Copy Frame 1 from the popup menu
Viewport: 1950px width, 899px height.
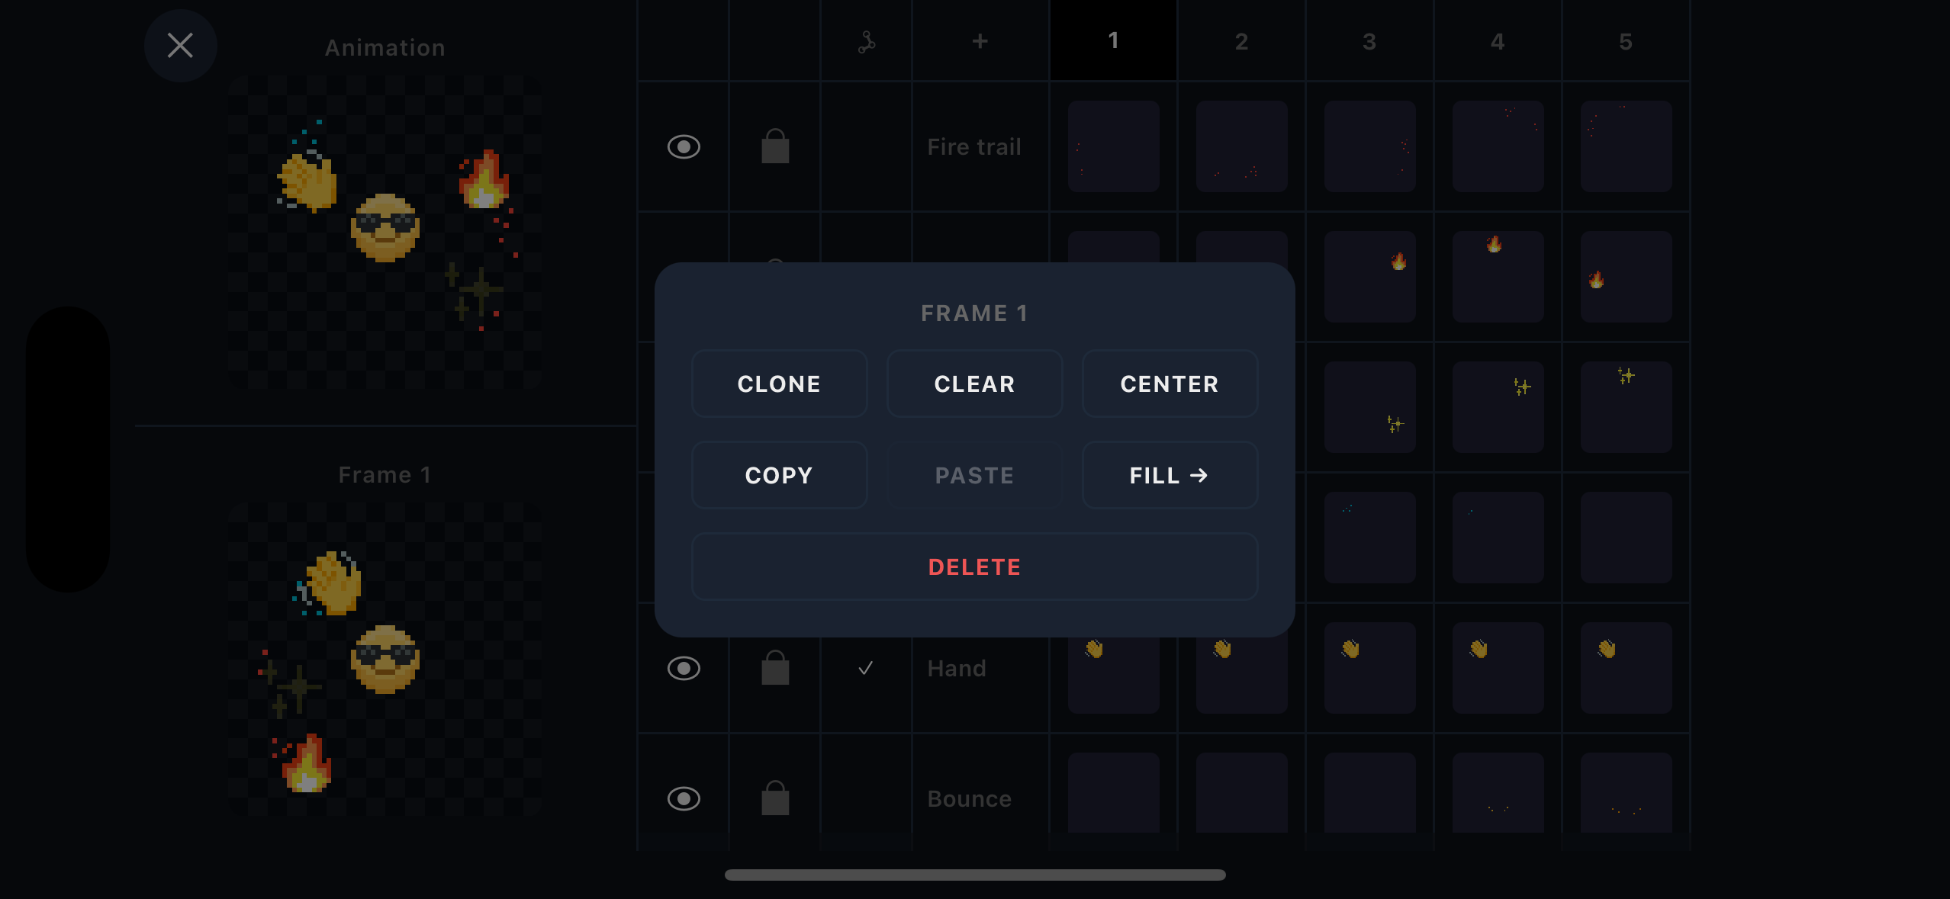click(x=779, y=475)
